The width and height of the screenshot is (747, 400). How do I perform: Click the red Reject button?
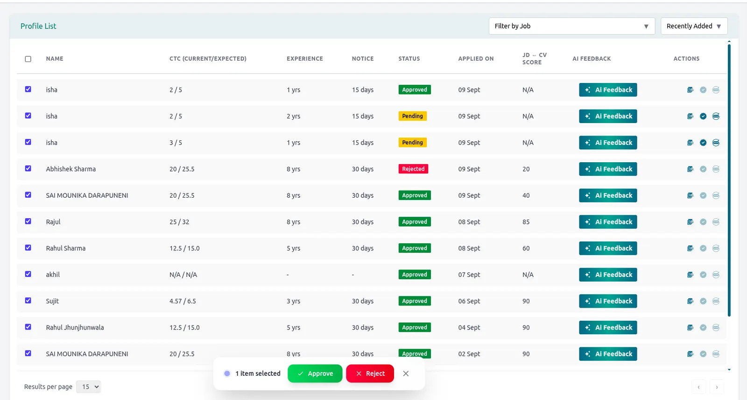[370, 373]
